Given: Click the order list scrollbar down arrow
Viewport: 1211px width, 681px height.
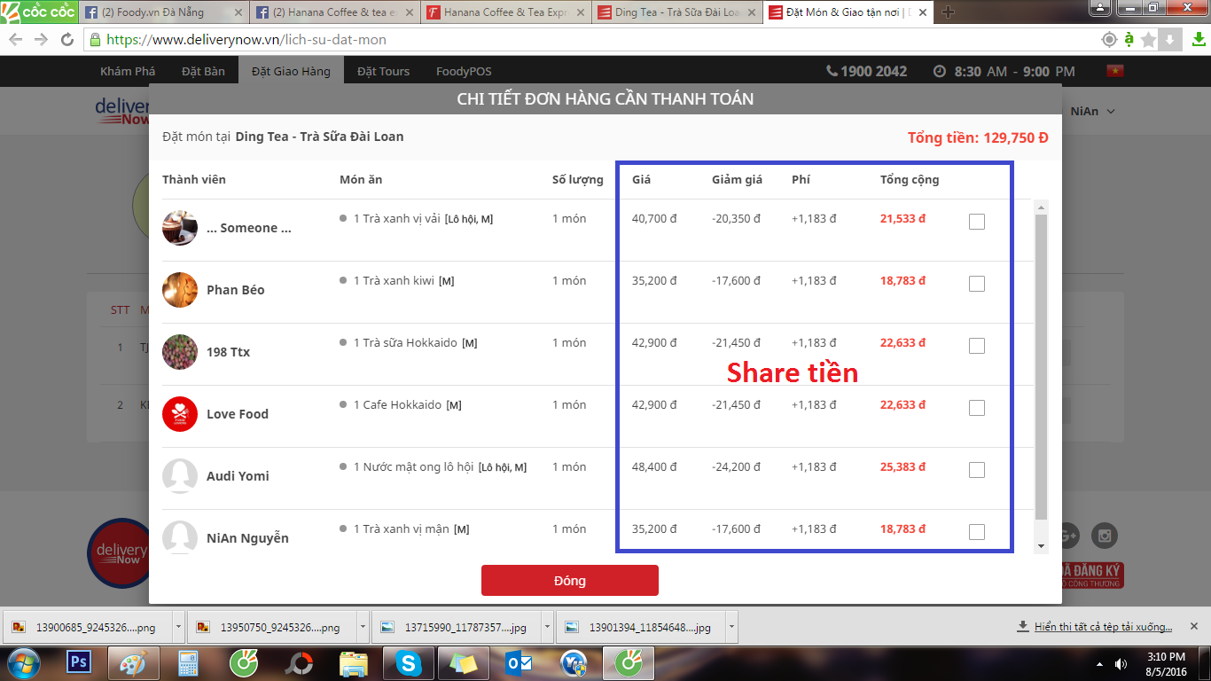Looking at the screenshot, I should point(1041,545).
